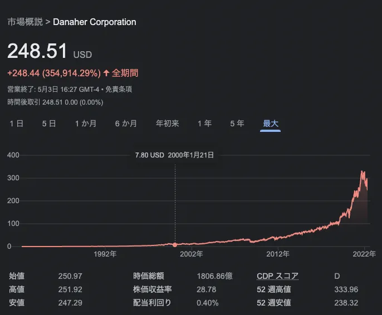Click the 400 y-axis label

(13, 155)
